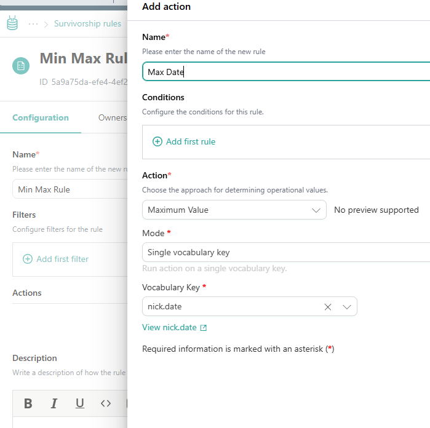
Task: Click the 'Add action' panel title
Action: click(x=166, y=7)
